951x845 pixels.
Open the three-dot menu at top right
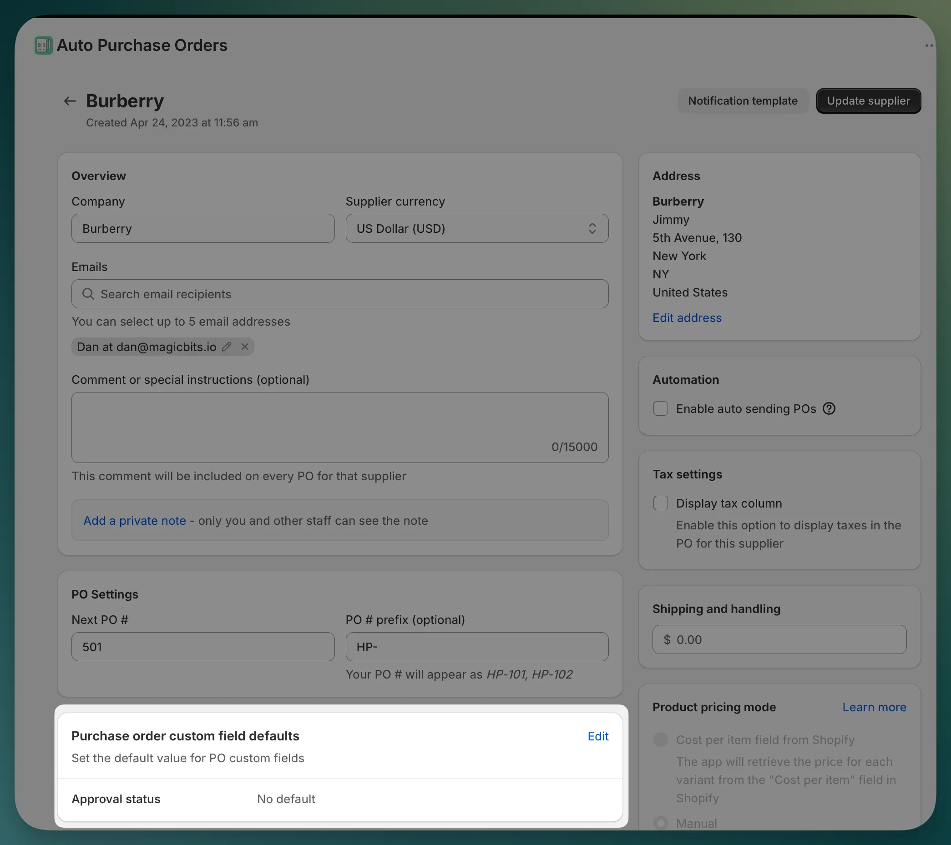pyautogui.click(x=929, y=45)
